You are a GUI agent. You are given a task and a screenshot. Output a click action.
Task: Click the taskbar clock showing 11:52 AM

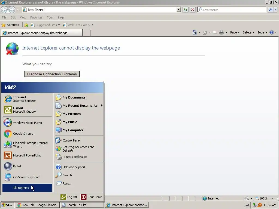pyautogui.click(x=270, y=205)
